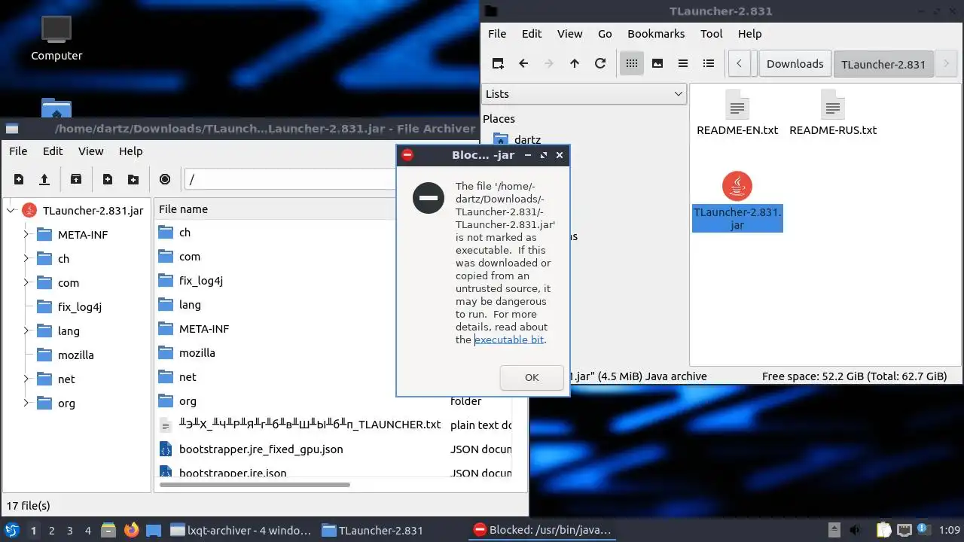Collapse the TLauncher-2.831.jar tree root
This screenshot has height=542, width=964.
pos(11,211)
